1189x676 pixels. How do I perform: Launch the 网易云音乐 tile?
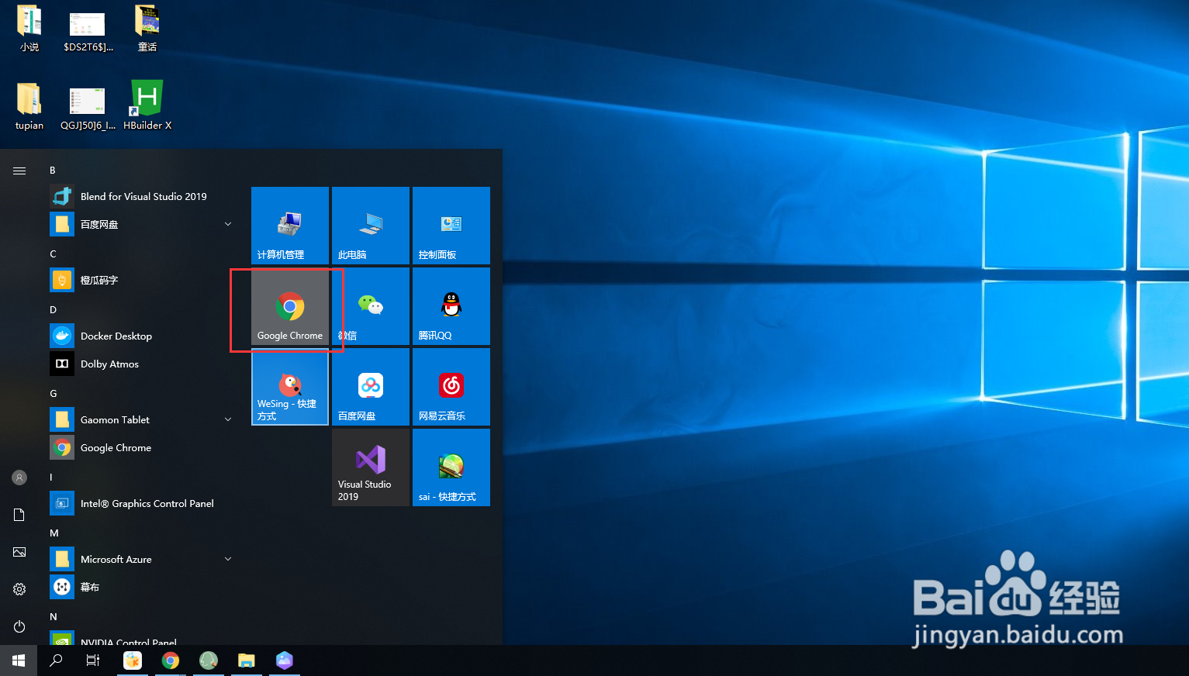point(451,387)
